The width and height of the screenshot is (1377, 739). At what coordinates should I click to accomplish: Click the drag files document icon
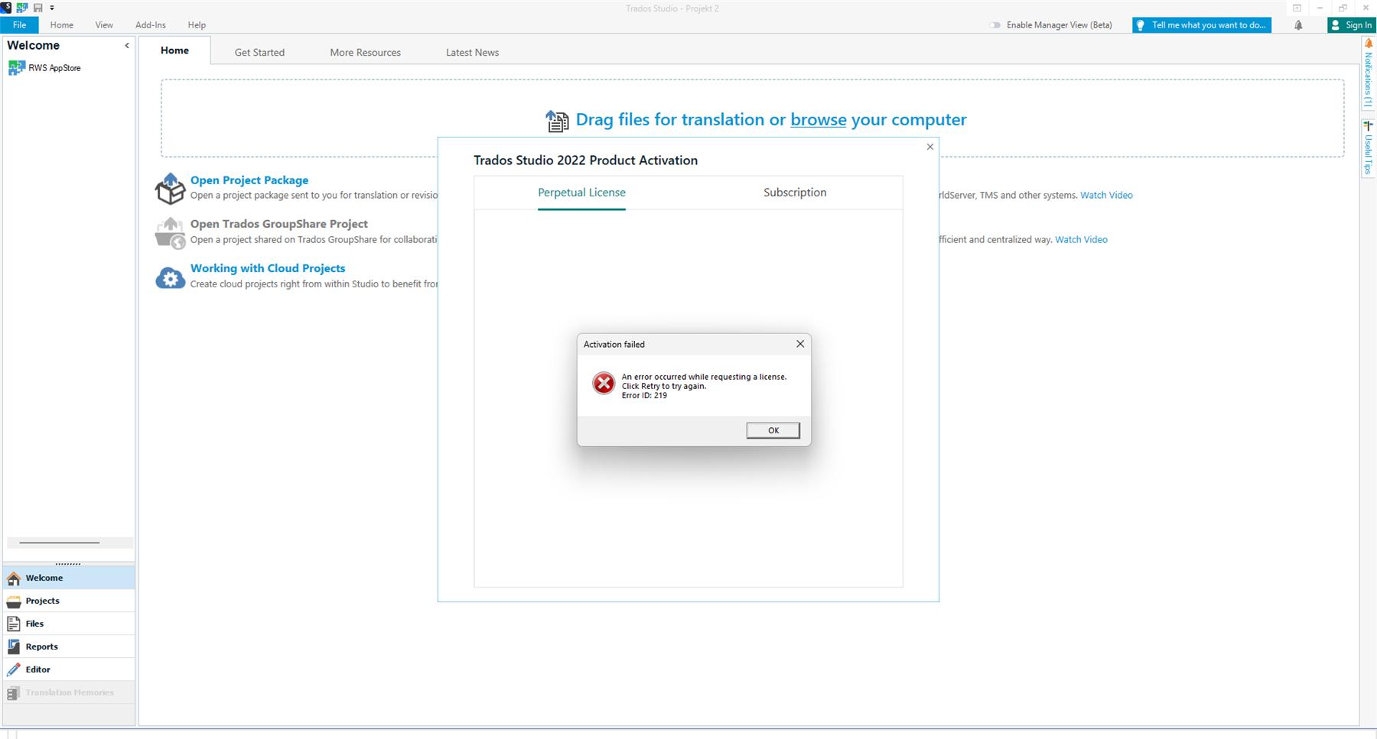click(557, 121)
